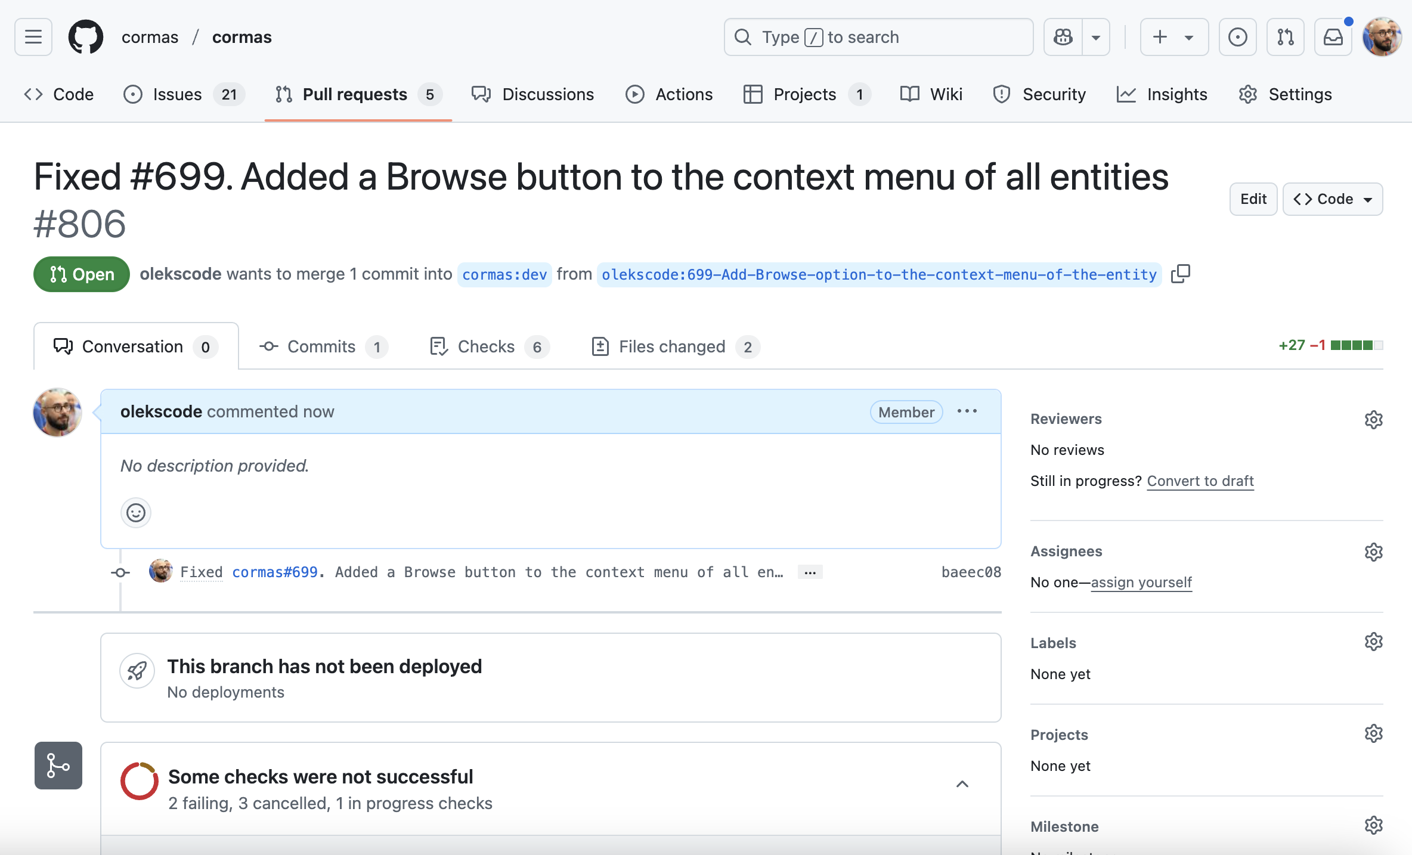Click the Convert to draft link
The image size is (1412, 855).
tap(1200, 481)
